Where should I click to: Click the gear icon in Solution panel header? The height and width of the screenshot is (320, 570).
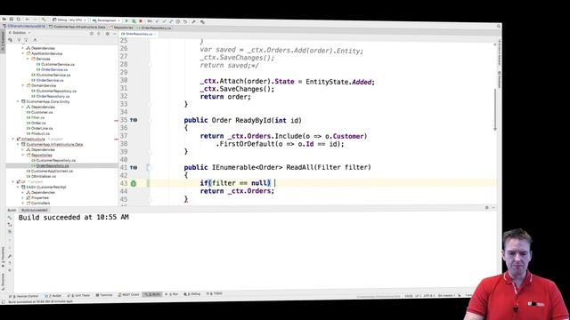click(107, 34)
